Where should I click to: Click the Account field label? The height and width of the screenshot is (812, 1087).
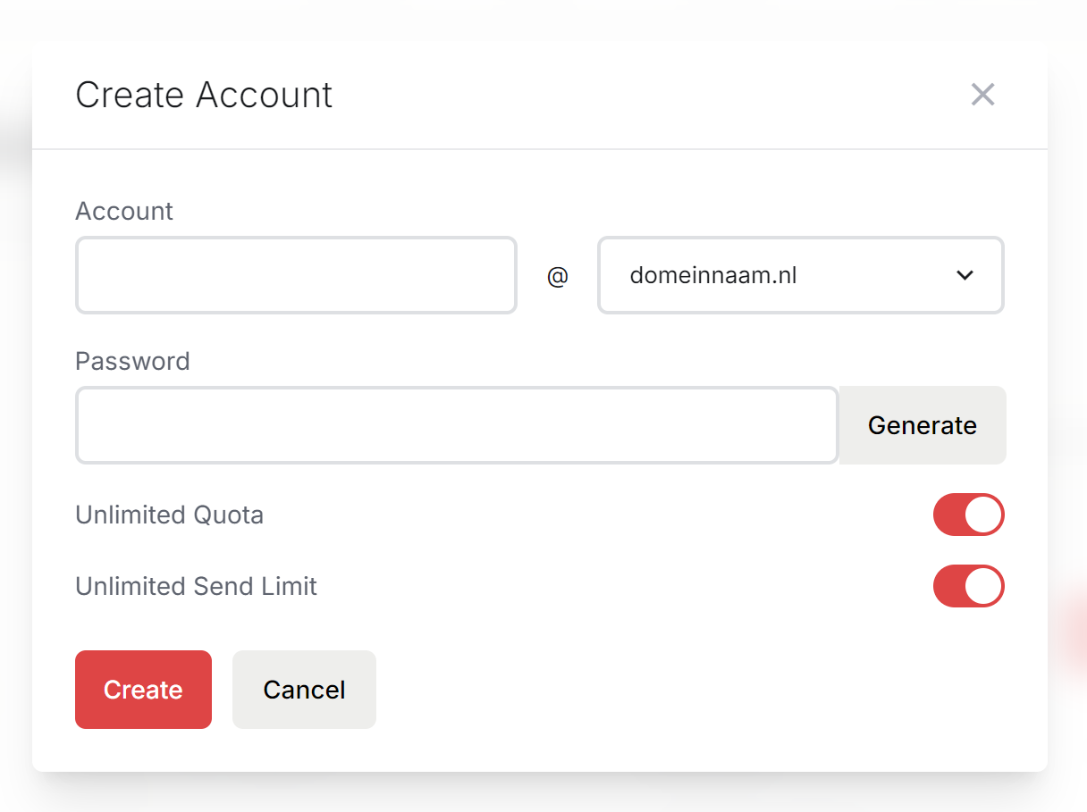click(124, 211)
